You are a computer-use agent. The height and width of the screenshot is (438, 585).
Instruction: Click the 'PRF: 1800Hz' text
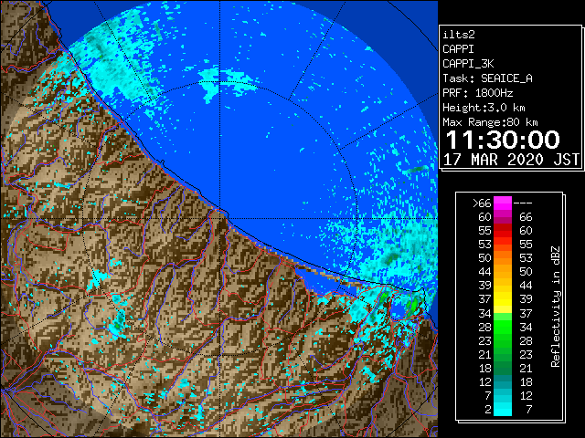[477, 93]
